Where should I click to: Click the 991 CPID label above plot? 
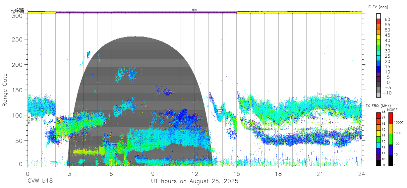pos(195,10)
